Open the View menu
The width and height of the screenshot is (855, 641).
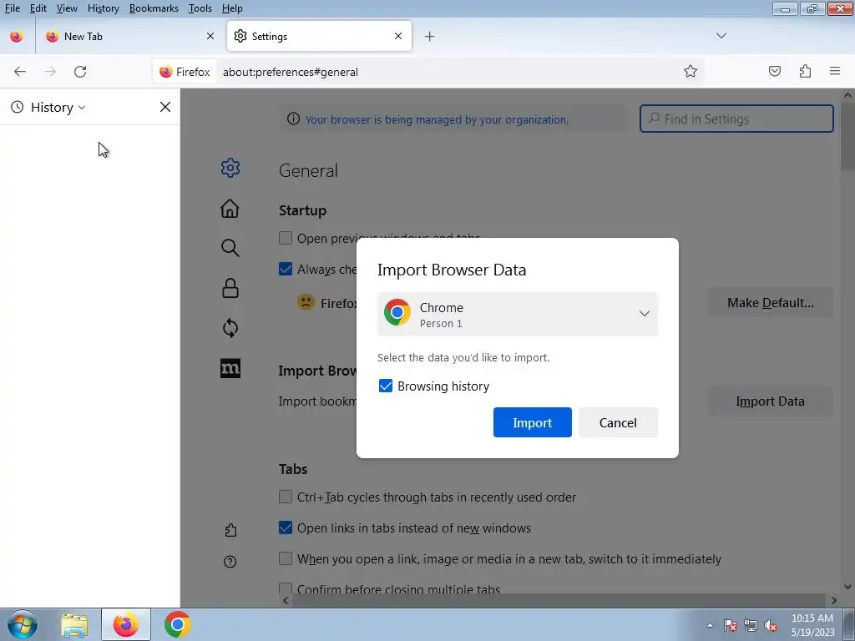[x=67, y=8]
